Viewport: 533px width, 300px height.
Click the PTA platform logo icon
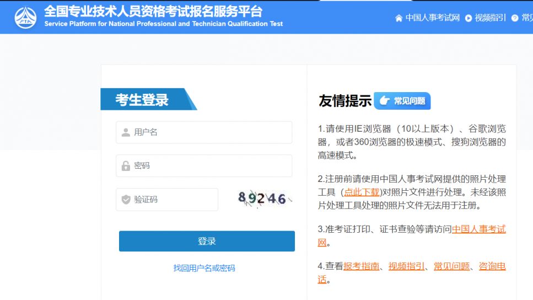tap(25, 17)
